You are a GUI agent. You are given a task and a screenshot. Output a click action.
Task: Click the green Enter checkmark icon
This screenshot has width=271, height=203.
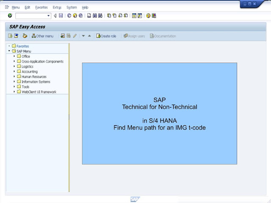pos(10,16)
